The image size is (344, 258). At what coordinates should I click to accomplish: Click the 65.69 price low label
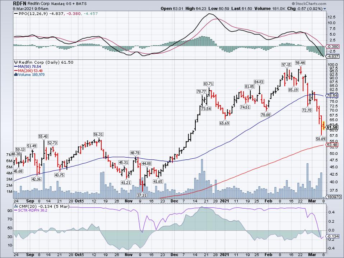pos(224,123)
